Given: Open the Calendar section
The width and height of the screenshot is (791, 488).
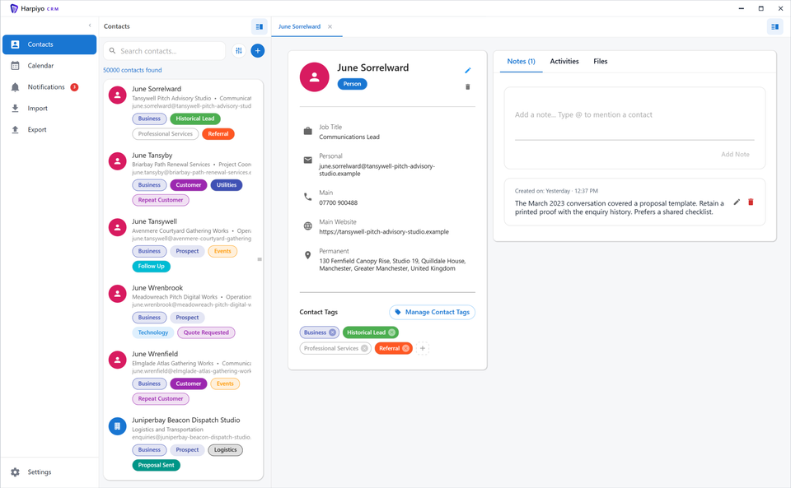Looking at the screenshot, I should pos(49,66).
